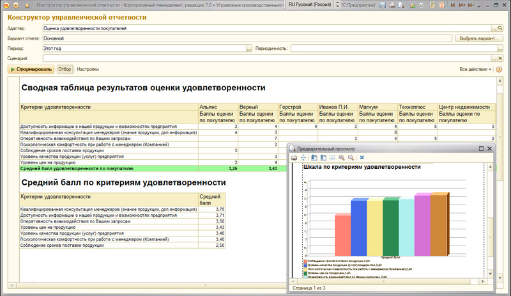Click the print icon in preview window

pos(294,157)
